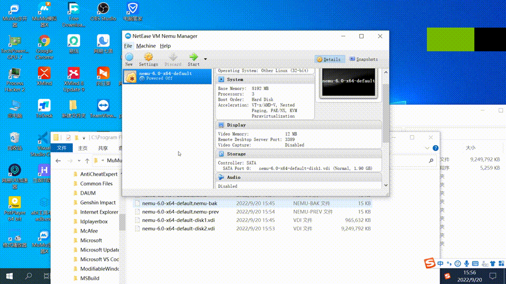Open the Home tab in Explorer ribbon

pyautogui.click(x=83, y=148)
